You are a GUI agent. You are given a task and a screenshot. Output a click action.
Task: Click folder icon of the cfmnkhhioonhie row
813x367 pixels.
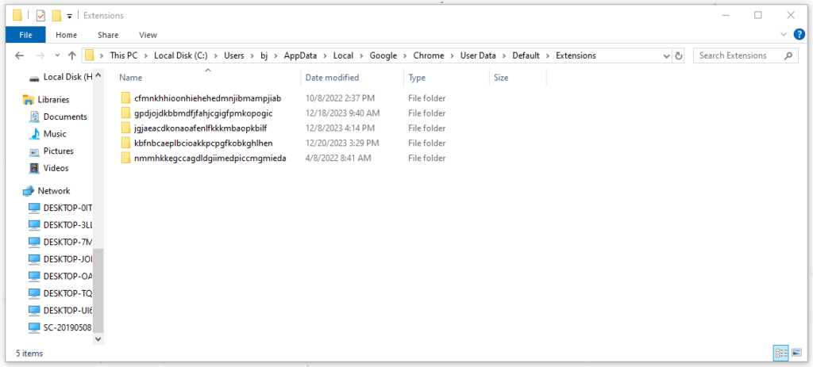pos(125,97)
